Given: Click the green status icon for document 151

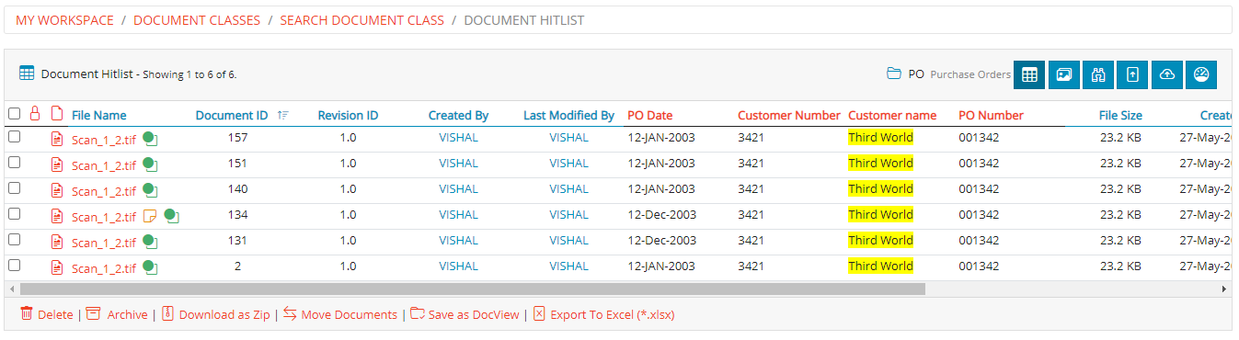Looking at the screenshot, I should (x=150, y=164).
